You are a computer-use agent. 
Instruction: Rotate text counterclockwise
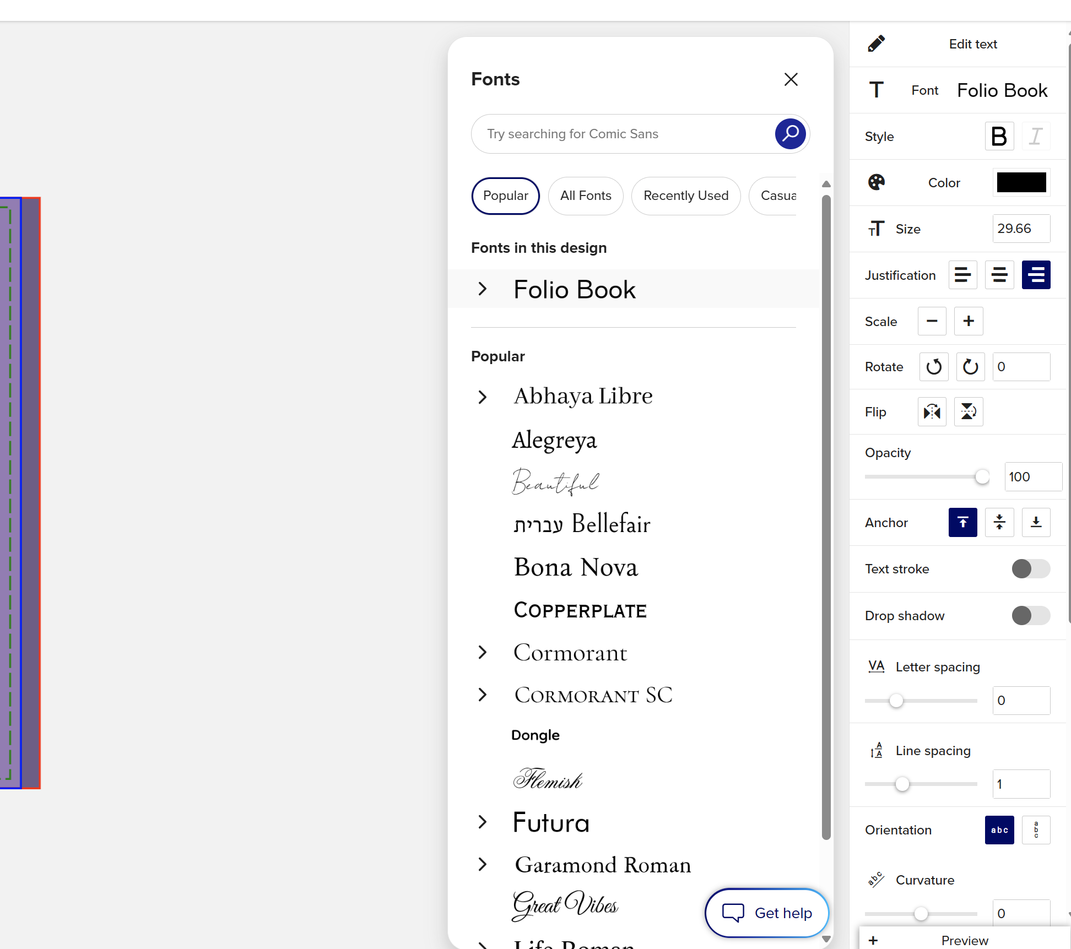click(x=934, y=367)
